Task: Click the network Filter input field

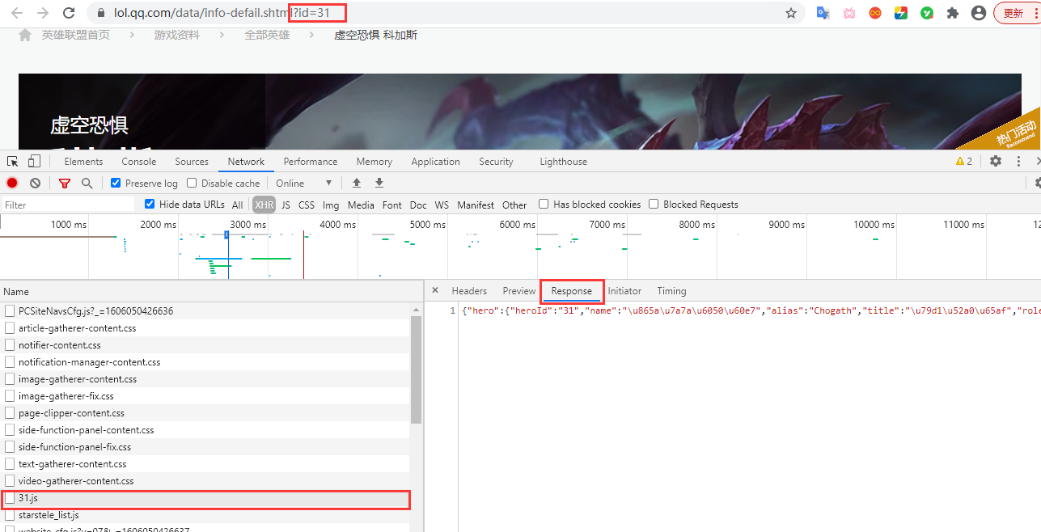Action: point(68,205)
